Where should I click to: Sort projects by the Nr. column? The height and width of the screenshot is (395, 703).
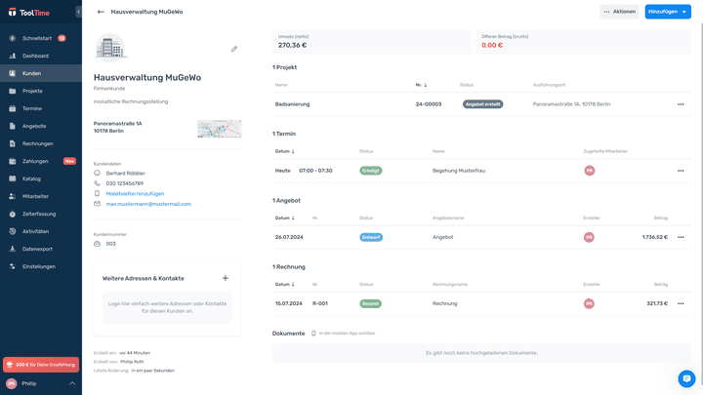(421, 85)
